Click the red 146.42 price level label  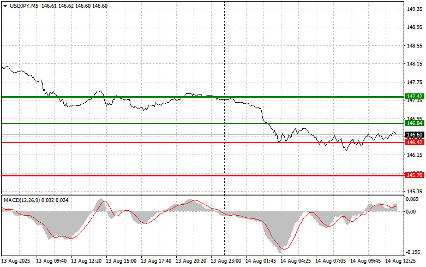click(415, 143)
